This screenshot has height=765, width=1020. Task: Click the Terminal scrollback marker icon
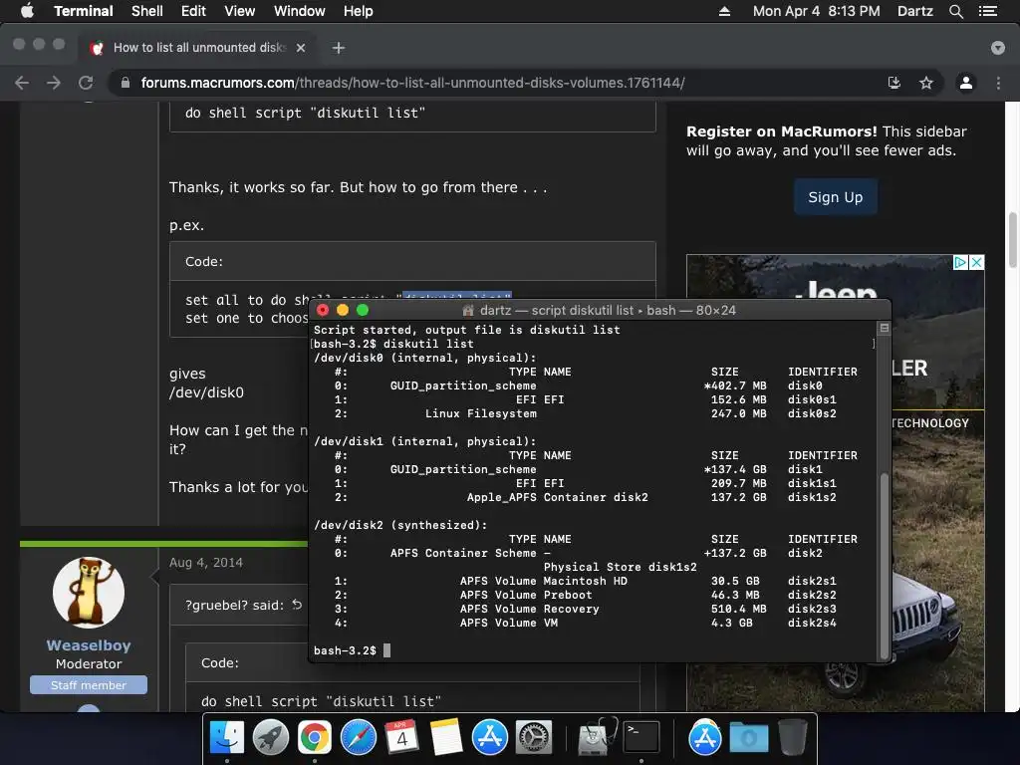click(885, 328)
